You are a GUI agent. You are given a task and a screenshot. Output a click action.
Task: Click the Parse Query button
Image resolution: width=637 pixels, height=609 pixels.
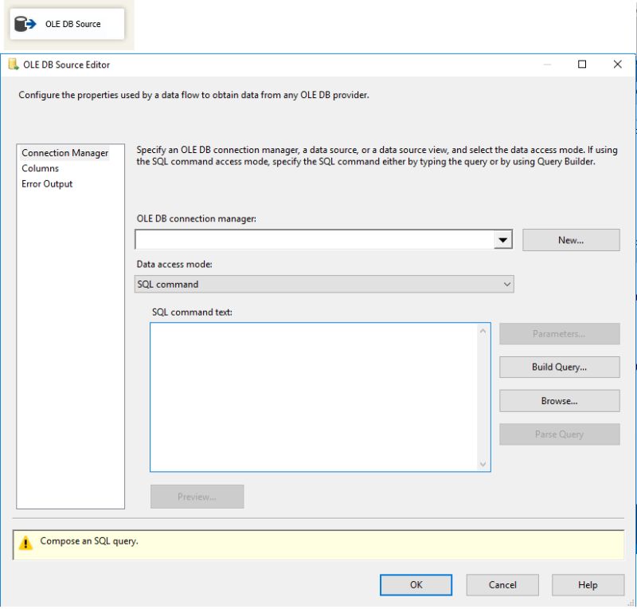point(559,434)
